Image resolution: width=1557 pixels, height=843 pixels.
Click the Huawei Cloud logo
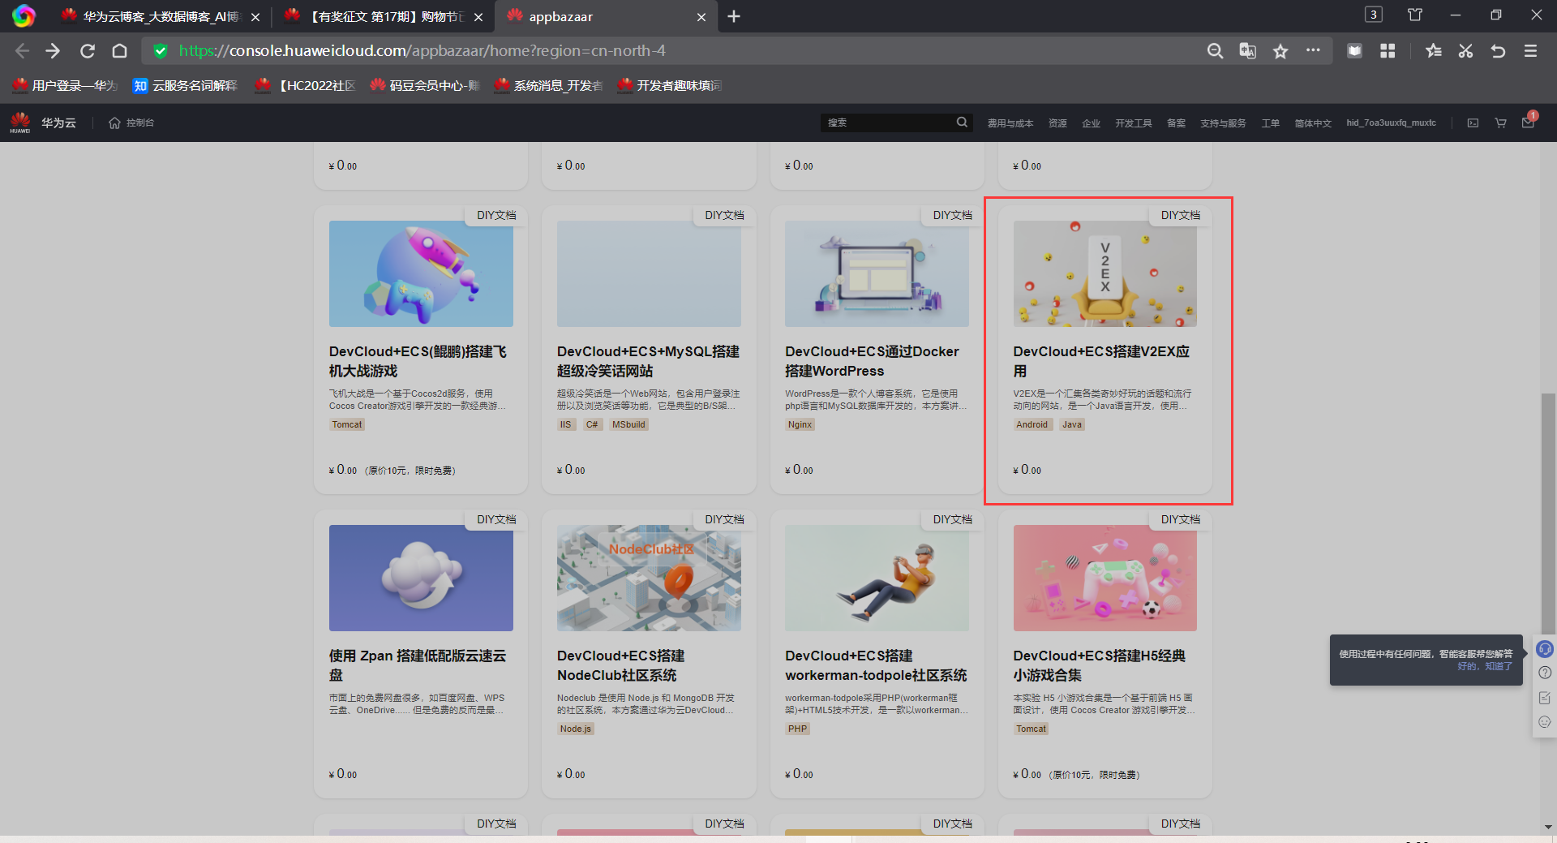pos(20,123)
